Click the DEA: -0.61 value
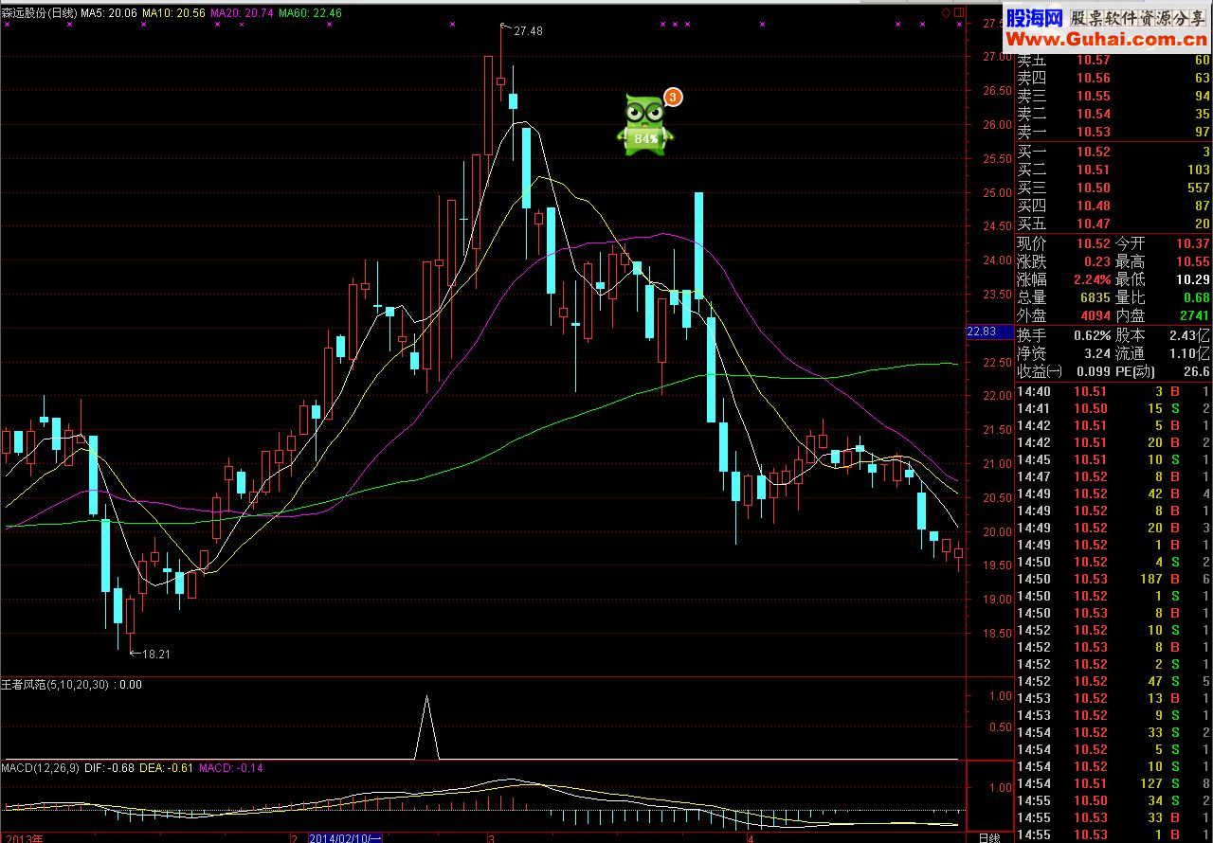This screenshot has width=1213, height=843. (167, 766)
